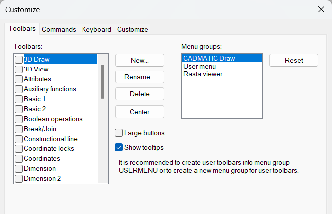
Task: Tick the 3D View toolbar checkbox
Action: pos(19,70)
